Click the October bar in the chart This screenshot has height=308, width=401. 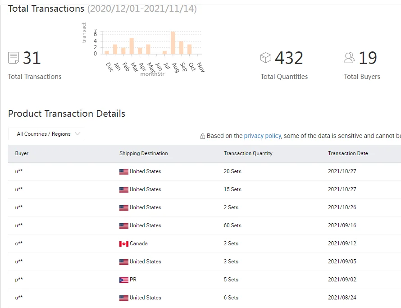click(189, 49)
